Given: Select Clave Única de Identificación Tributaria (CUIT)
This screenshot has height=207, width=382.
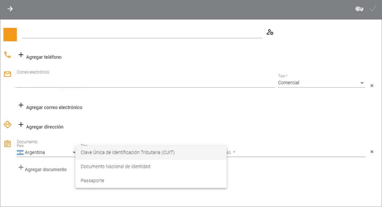Looking at the screenshot, I should [x=128, y=153].
